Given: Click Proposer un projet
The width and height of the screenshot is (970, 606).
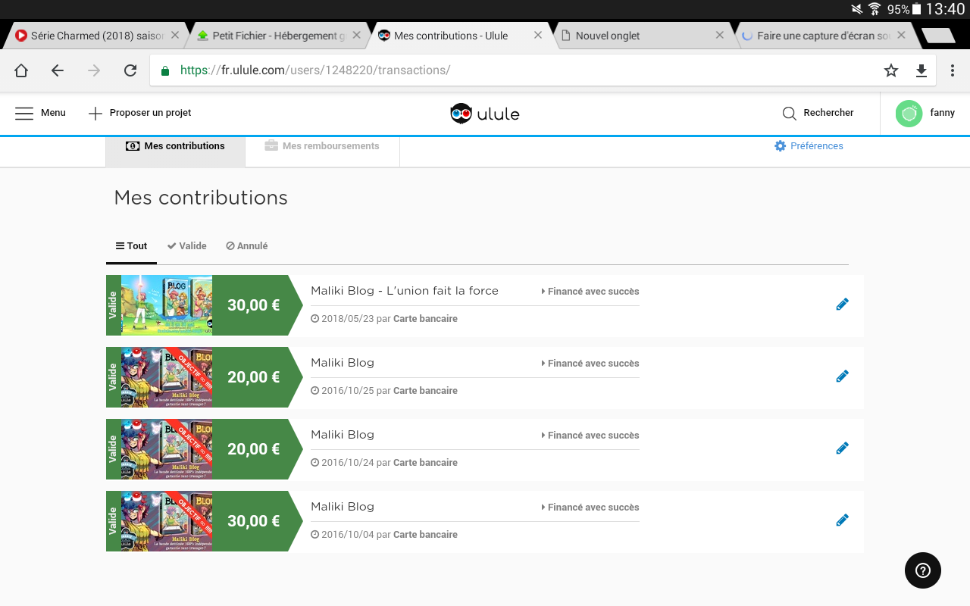Looking at the screenshot, I should click(140, 113).
